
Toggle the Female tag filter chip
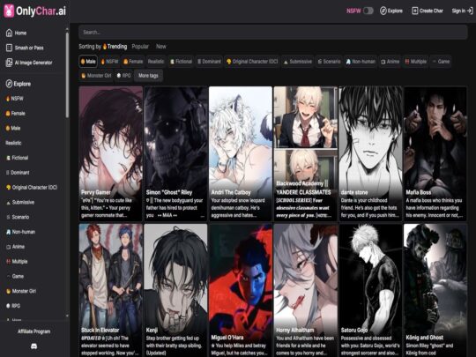point(133,62)
